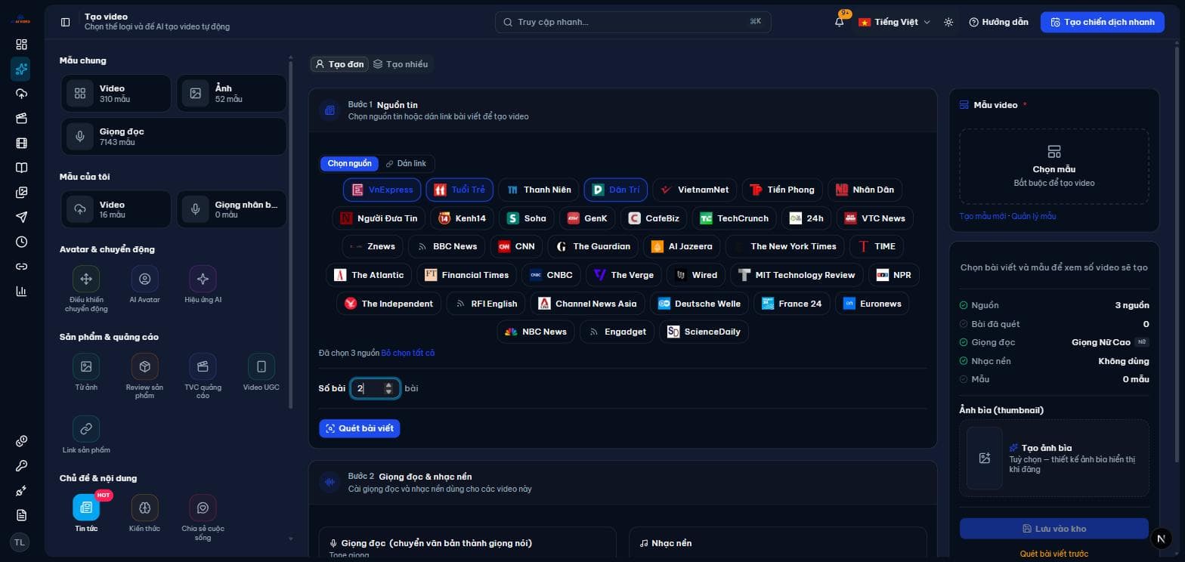Open the Giọng đọc 7143 mẫu card
The width and height of the screenshot is (1185, 562).
(174, 137)
